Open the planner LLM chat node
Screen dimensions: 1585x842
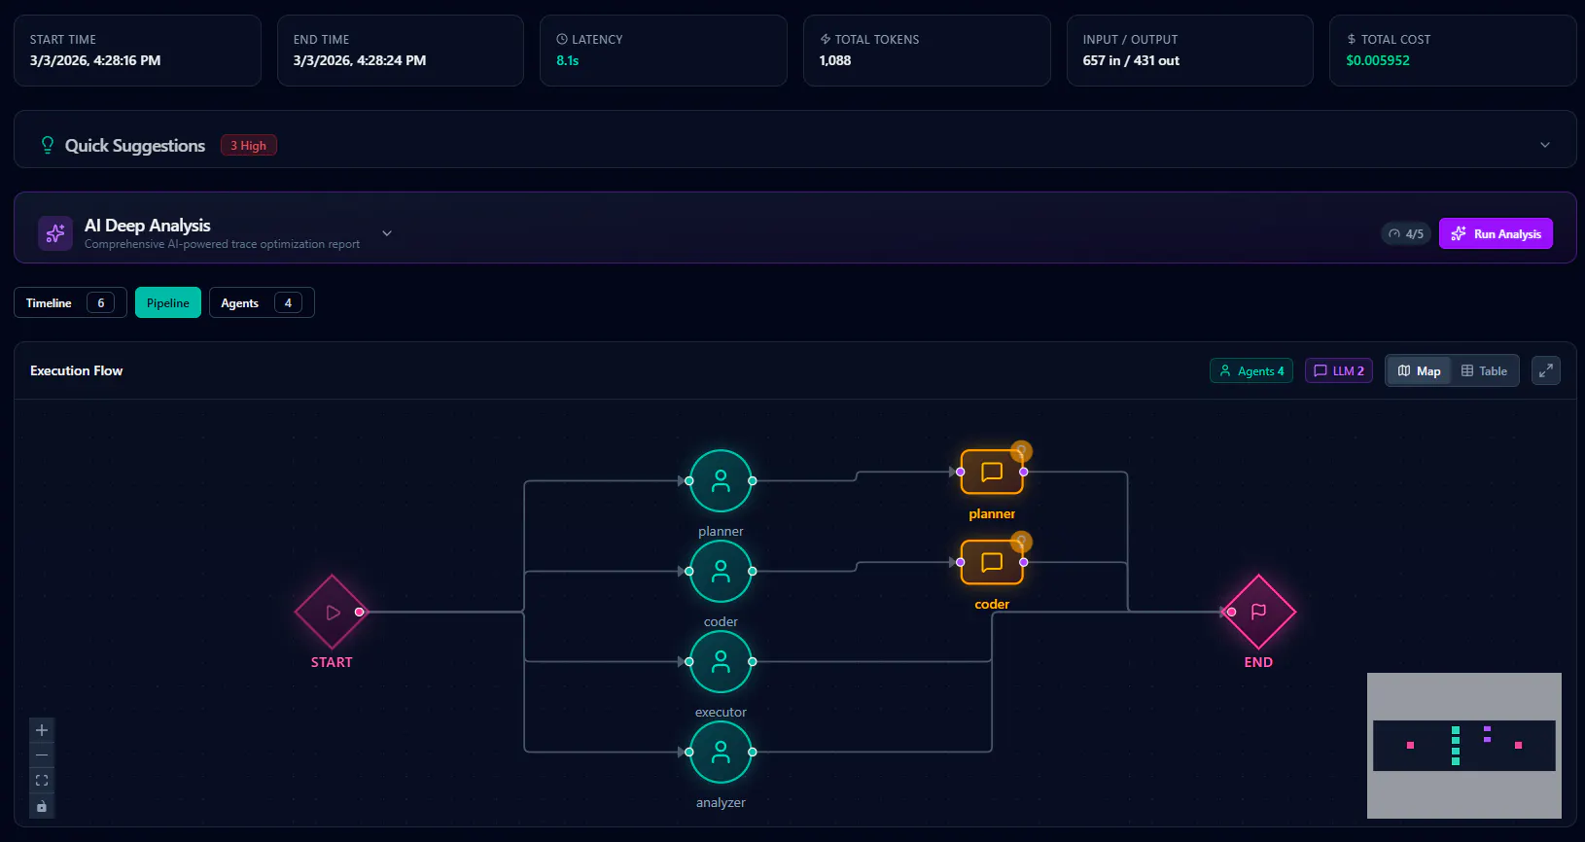tap(992, 472)
